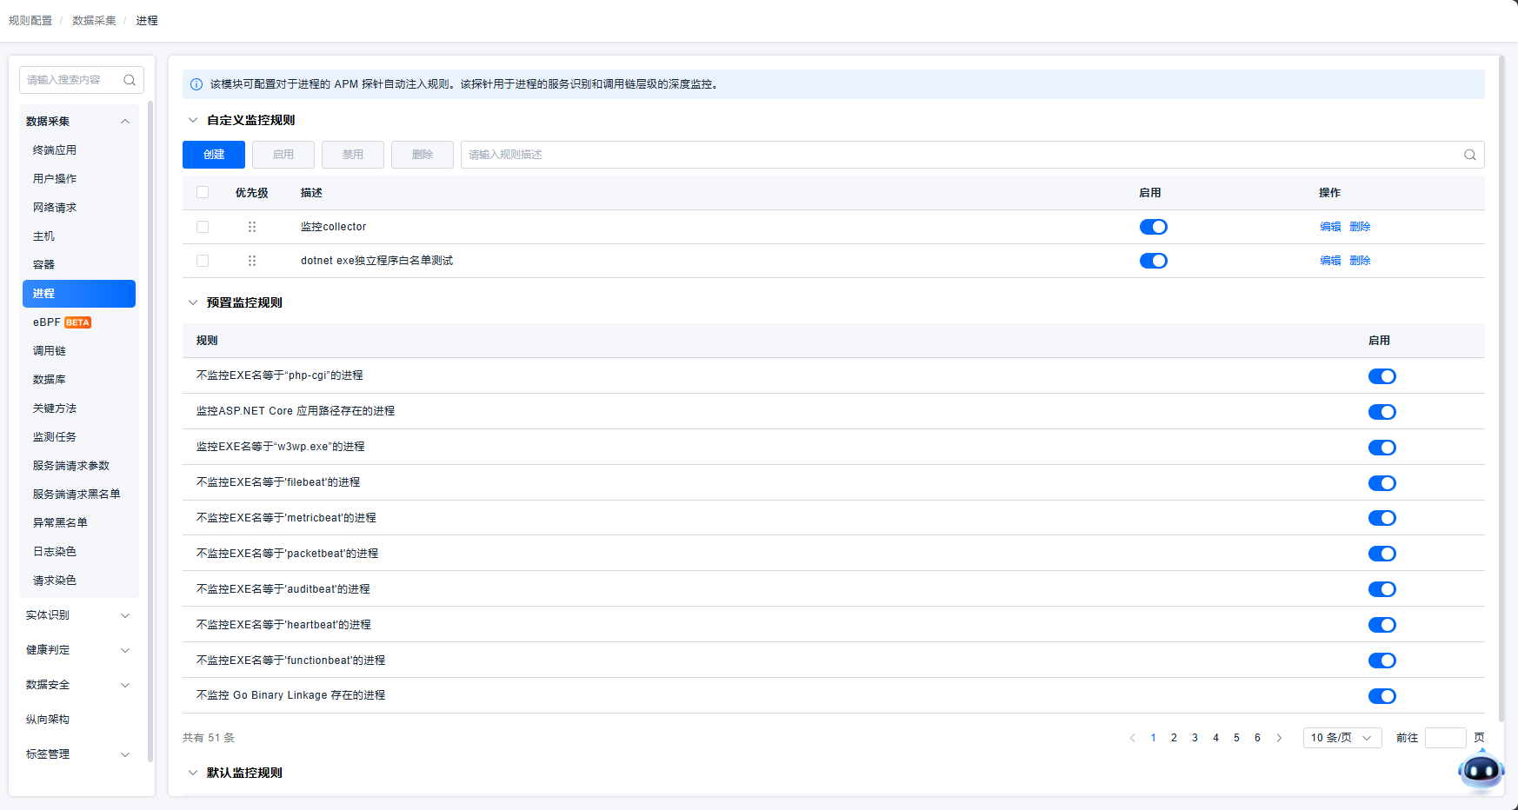
Task: Click the previous page arrow in pagination
Action: coord(1132,738)
